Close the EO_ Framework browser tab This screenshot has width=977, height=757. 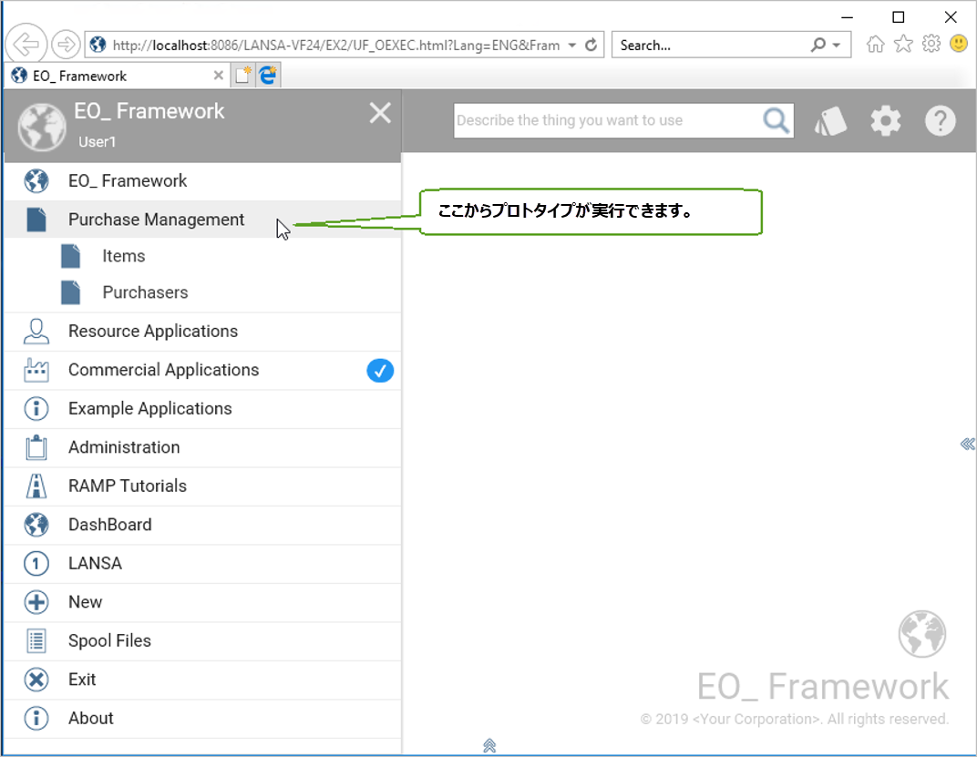tap(218, 76)
